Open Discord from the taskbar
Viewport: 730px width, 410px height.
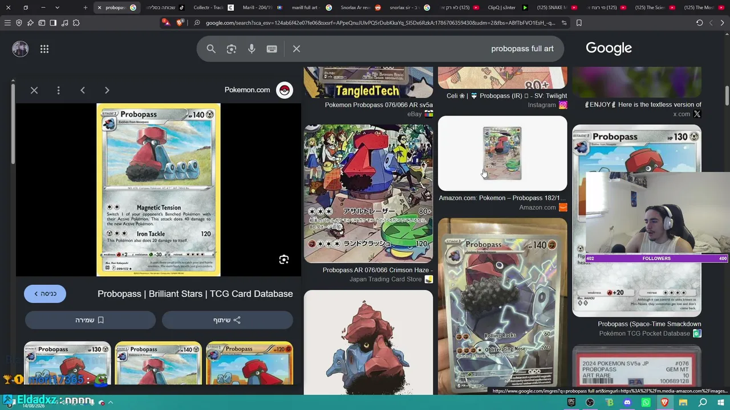pos(627,403)
